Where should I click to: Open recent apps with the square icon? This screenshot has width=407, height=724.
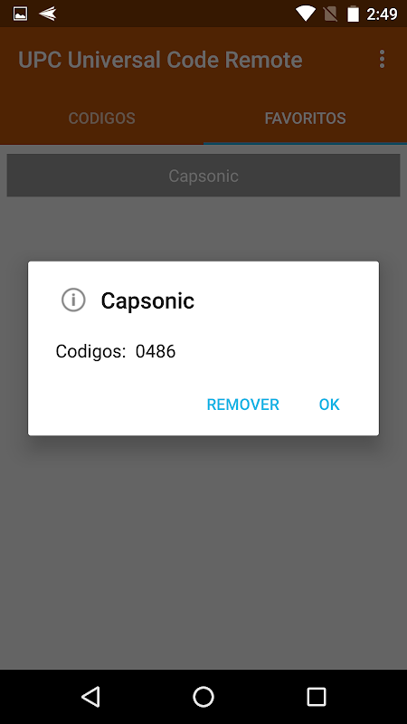317,696
